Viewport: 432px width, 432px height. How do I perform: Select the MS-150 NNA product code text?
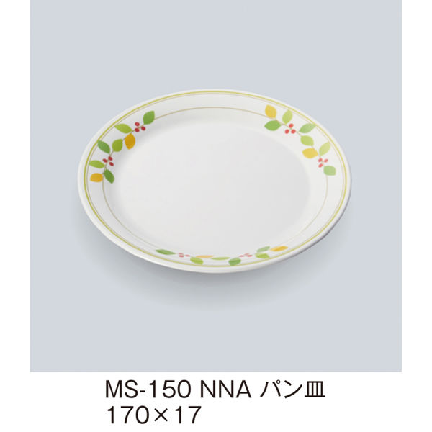[x=178, y=390]
